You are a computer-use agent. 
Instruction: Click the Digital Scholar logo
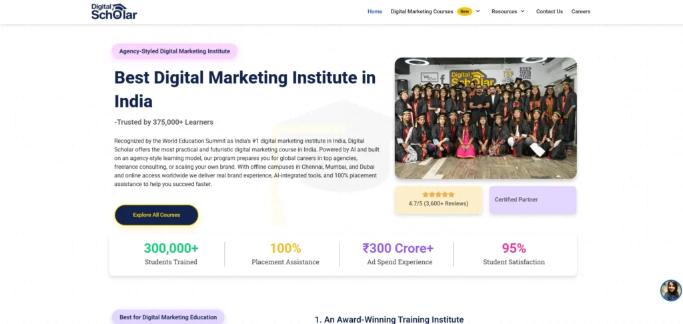(114, 12)
